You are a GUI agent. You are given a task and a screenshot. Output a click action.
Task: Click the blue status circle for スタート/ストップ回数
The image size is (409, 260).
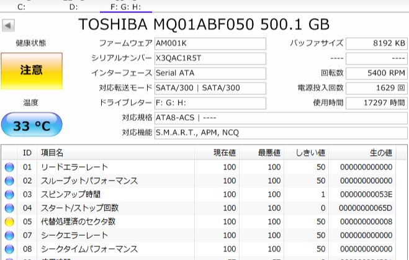(x=9, y=208)
